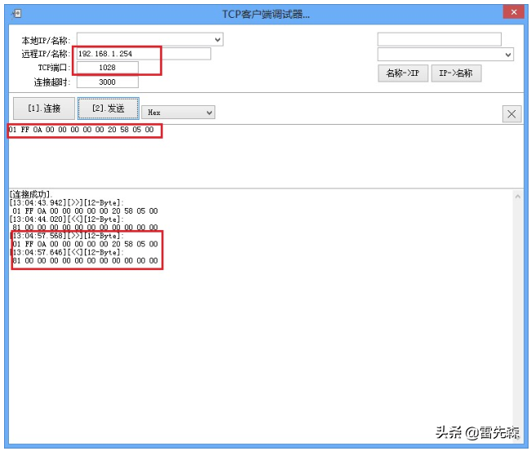Close the TCP客户端调试器 window

pos(512,13)
